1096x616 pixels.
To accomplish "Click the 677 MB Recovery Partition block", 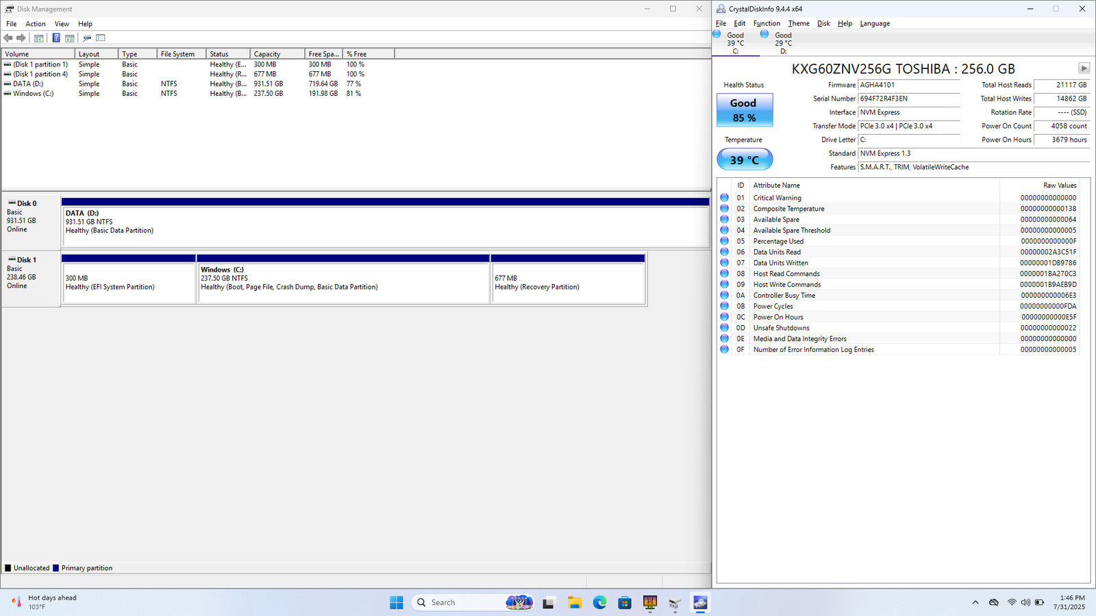I will coord(568,282).
